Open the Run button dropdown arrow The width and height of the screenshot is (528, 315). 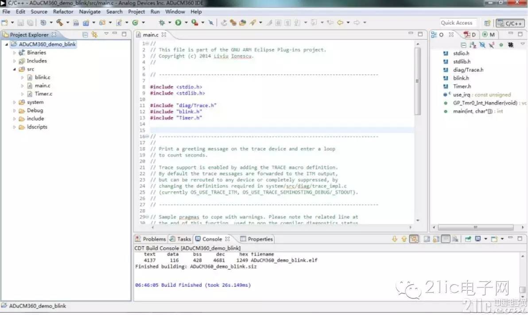pyautogui.click(x=186, y=23)
